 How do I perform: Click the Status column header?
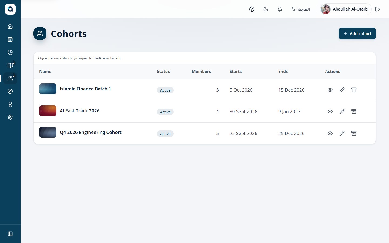pyautogui.click(x=163, y=72)
